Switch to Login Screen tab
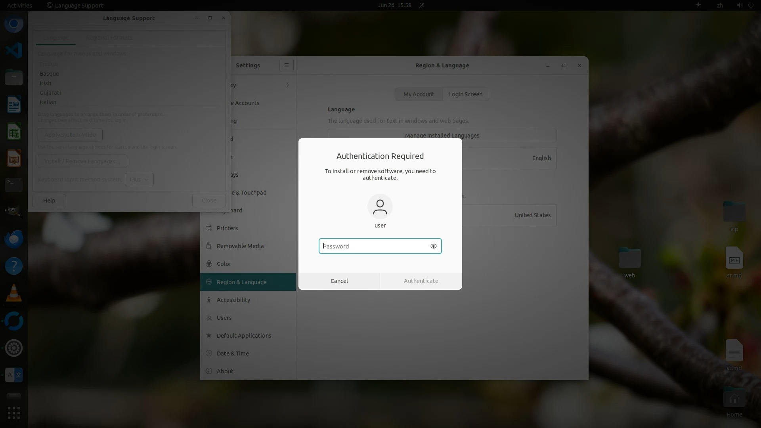 point(465,94)
